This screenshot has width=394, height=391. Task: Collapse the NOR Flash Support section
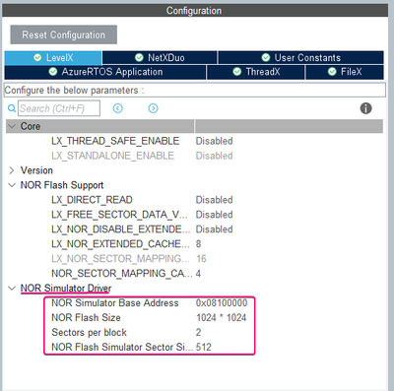12,185
